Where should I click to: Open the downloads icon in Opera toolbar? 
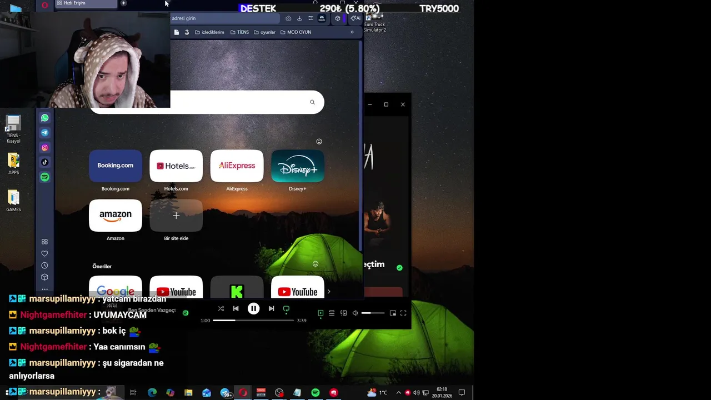(x=299, y=18)
